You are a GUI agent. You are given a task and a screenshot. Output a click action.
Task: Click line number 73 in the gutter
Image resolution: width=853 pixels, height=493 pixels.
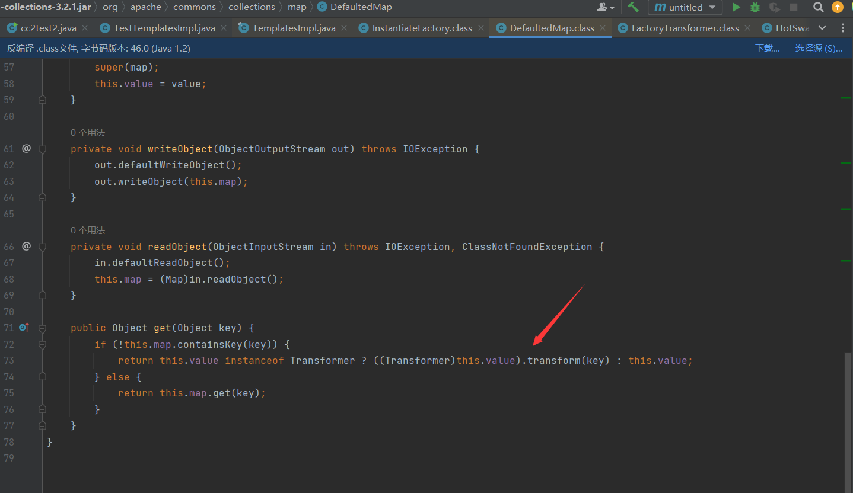(x=9, y=360)
